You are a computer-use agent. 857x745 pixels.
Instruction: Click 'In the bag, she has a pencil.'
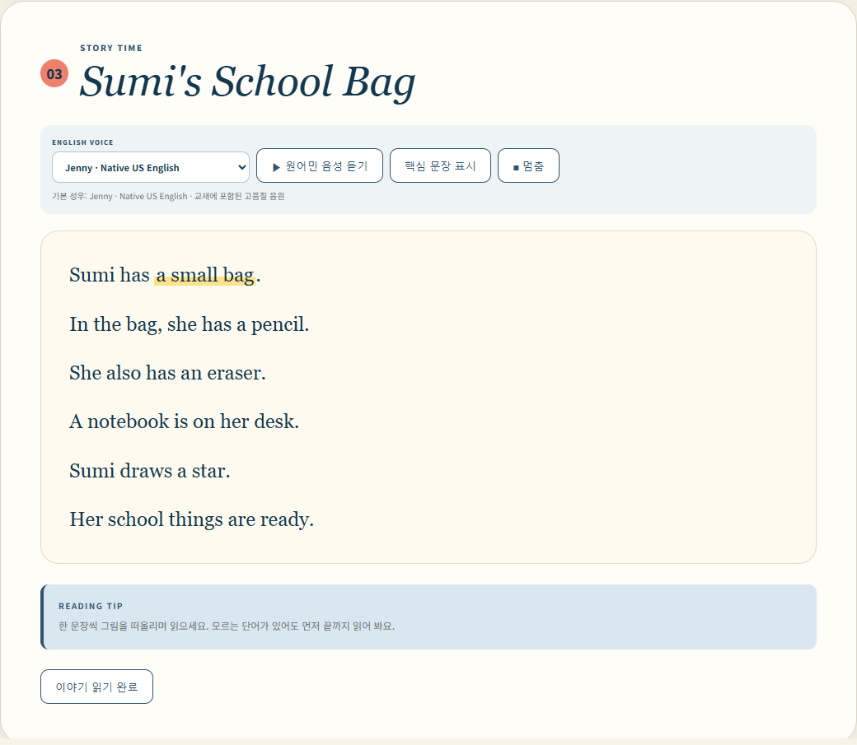[189, 324]
